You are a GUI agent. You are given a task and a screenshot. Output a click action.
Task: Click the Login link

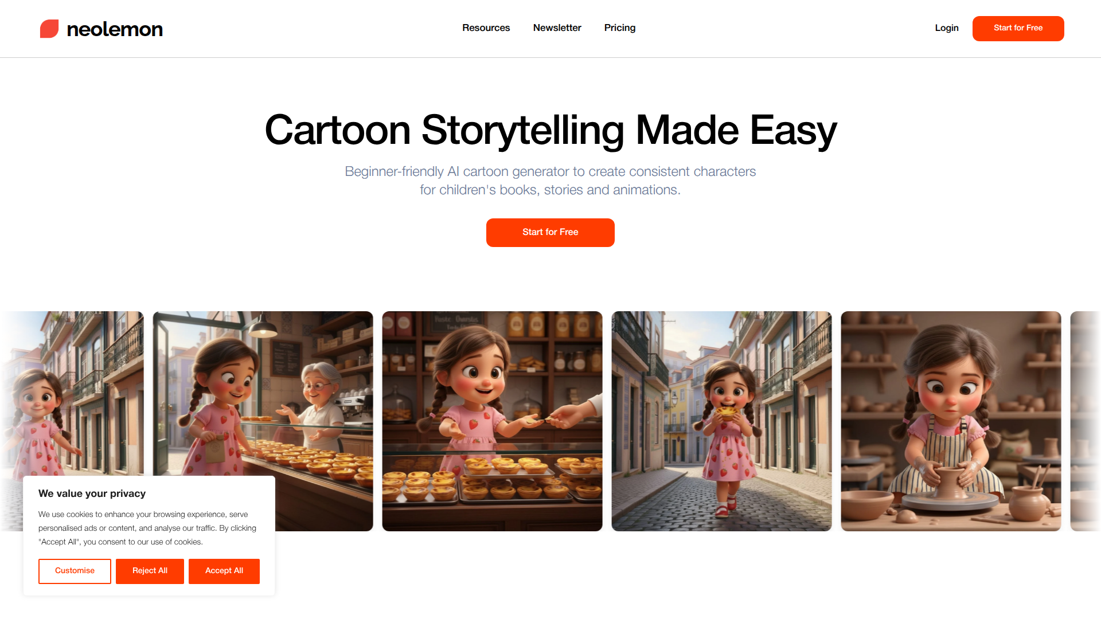[x=946, y=28]
